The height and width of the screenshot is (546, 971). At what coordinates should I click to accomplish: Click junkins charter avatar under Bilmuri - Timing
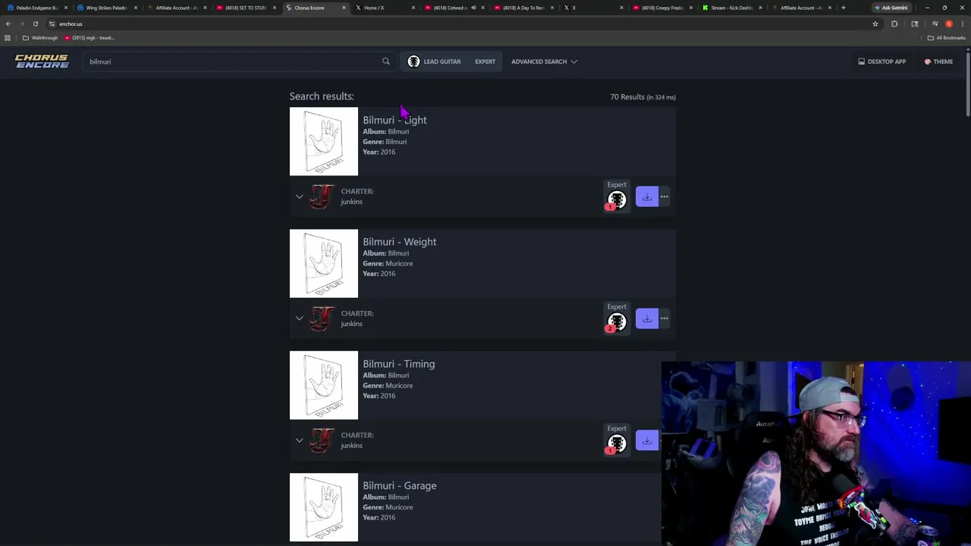pos(322,441)
